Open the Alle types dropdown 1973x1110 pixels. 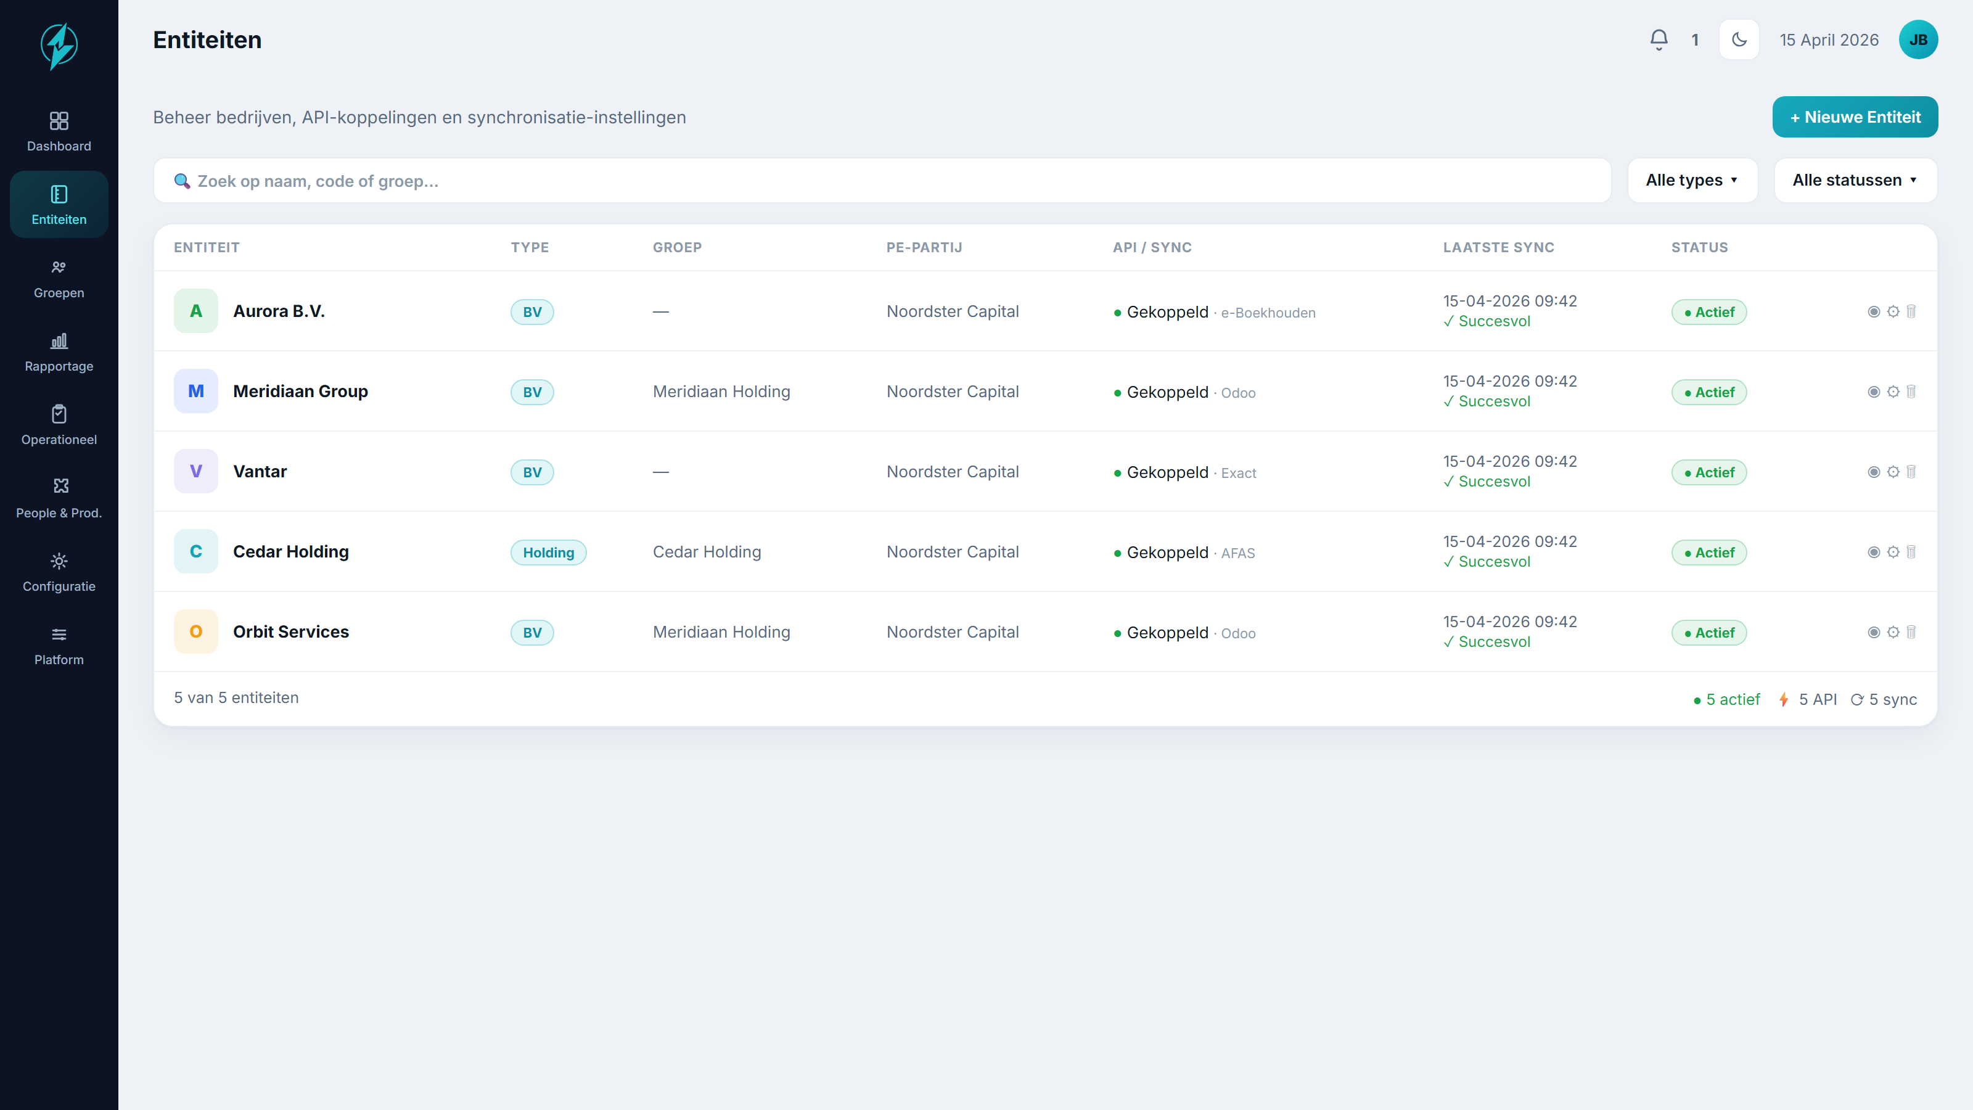tap(1692, 181)
